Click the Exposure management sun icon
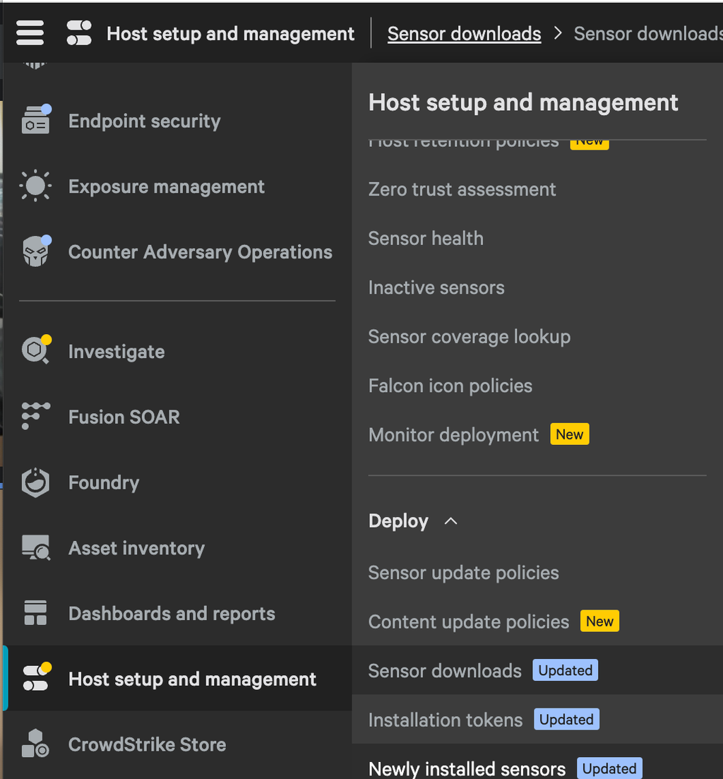The image size is (723, 779). pos(35,186)
